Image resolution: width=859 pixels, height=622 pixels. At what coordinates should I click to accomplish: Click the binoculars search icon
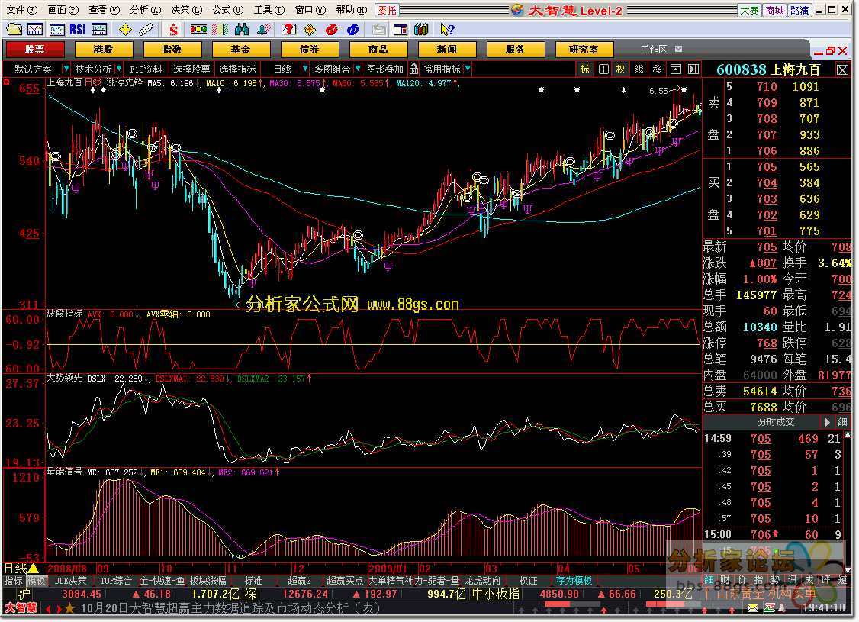point(242,29)
